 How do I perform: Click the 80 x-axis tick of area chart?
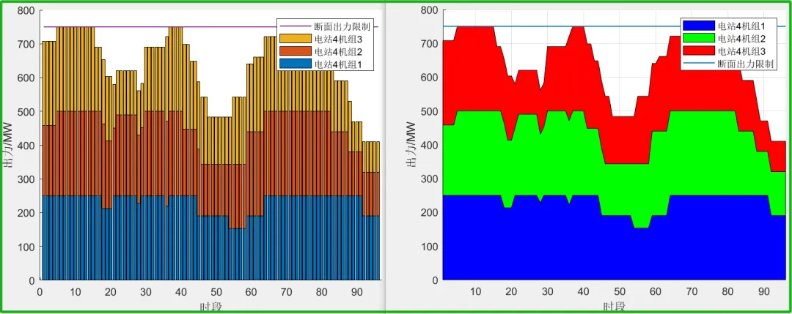pyautogui.click(x=728, y=291)
